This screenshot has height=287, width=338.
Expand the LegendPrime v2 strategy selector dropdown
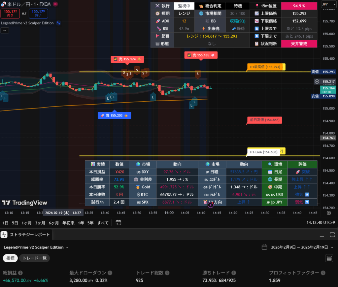pyautogui.click(x=67, y=247)
